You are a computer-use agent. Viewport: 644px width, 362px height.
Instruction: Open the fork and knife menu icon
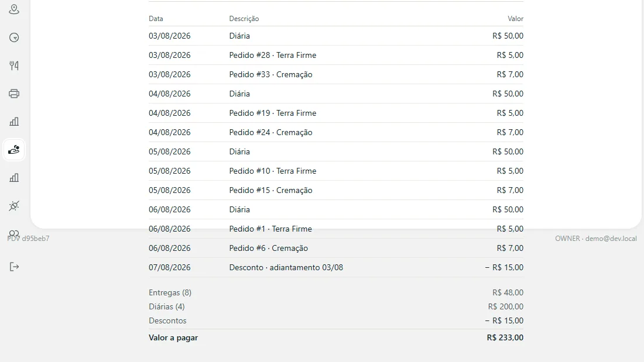point(14,65)
